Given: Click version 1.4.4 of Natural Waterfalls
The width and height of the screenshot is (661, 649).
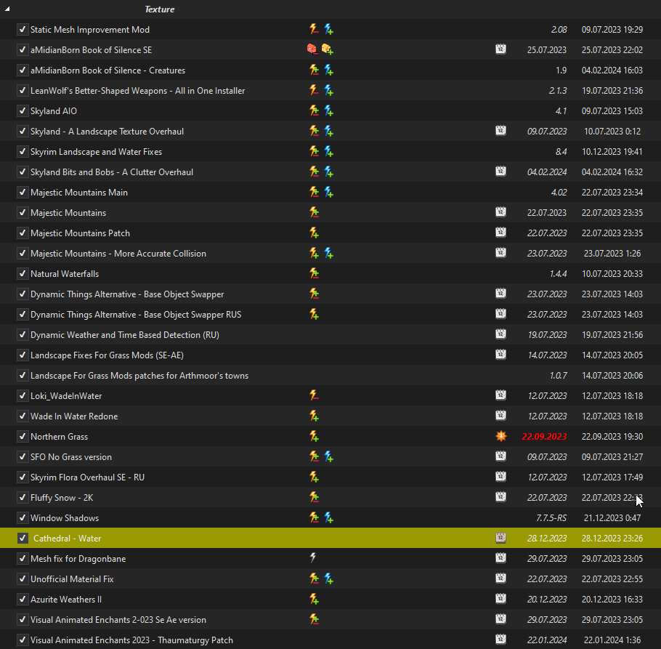Looking at the screenshot, I should (x=558, y=274).
